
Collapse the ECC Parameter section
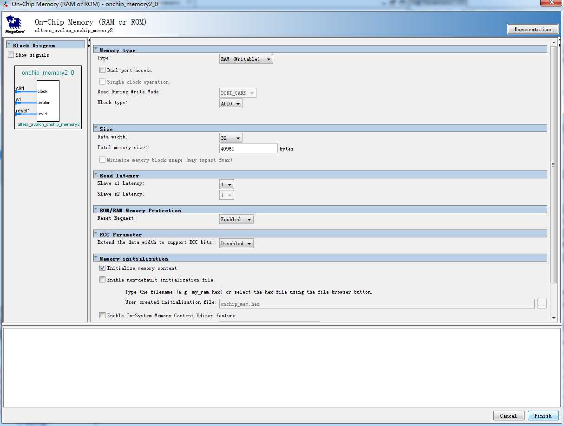(x=96, y=233)
